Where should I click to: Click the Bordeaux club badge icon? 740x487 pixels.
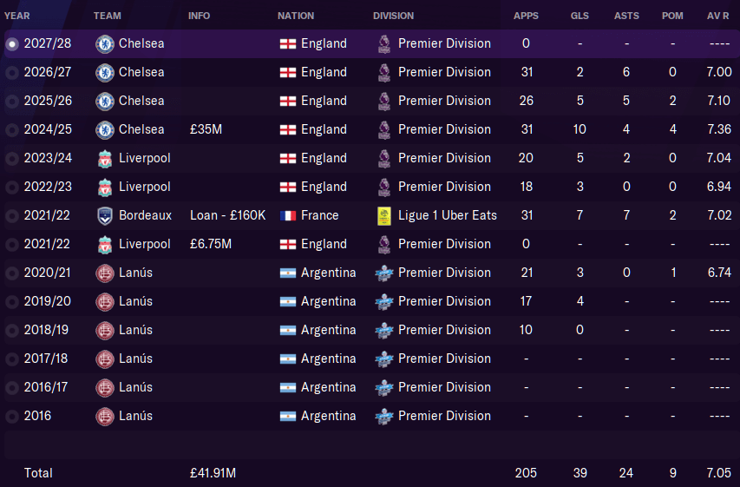click(105, 216)
